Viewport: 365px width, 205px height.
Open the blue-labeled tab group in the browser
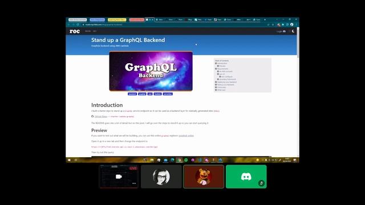(x=97, y=20)
